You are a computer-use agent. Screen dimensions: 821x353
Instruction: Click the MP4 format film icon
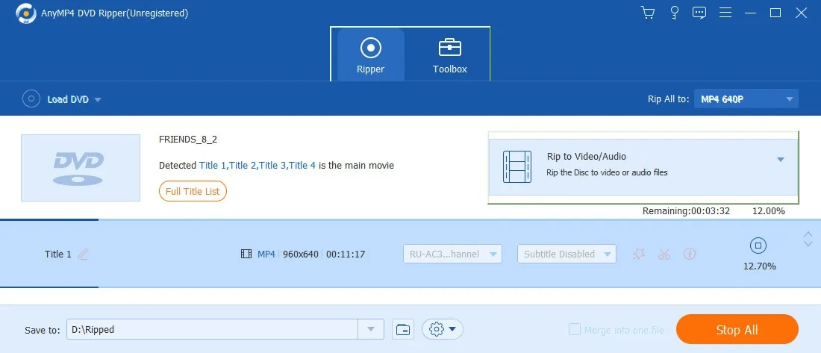[x=246, y=254]
